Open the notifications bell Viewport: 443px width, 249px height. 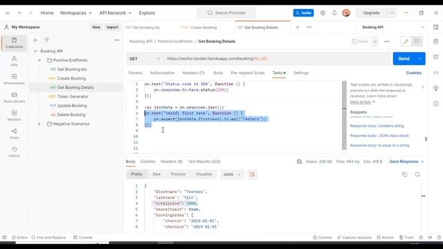tap(334, 13)
